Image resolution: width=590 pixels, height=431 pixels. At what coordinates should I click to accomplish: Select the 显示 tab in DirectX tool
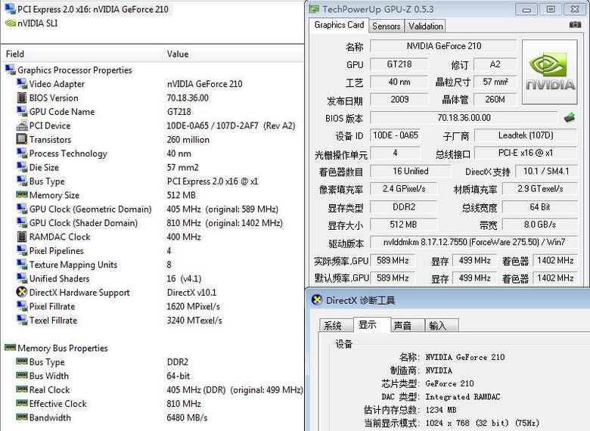click(x=370, y=324)
